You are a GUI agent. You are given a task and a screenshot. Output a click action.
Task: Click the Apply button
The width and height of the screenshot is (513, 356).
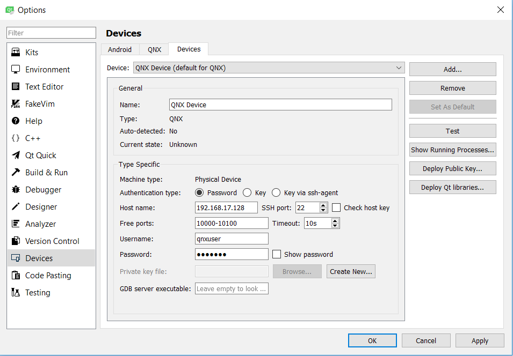point(480,340)
